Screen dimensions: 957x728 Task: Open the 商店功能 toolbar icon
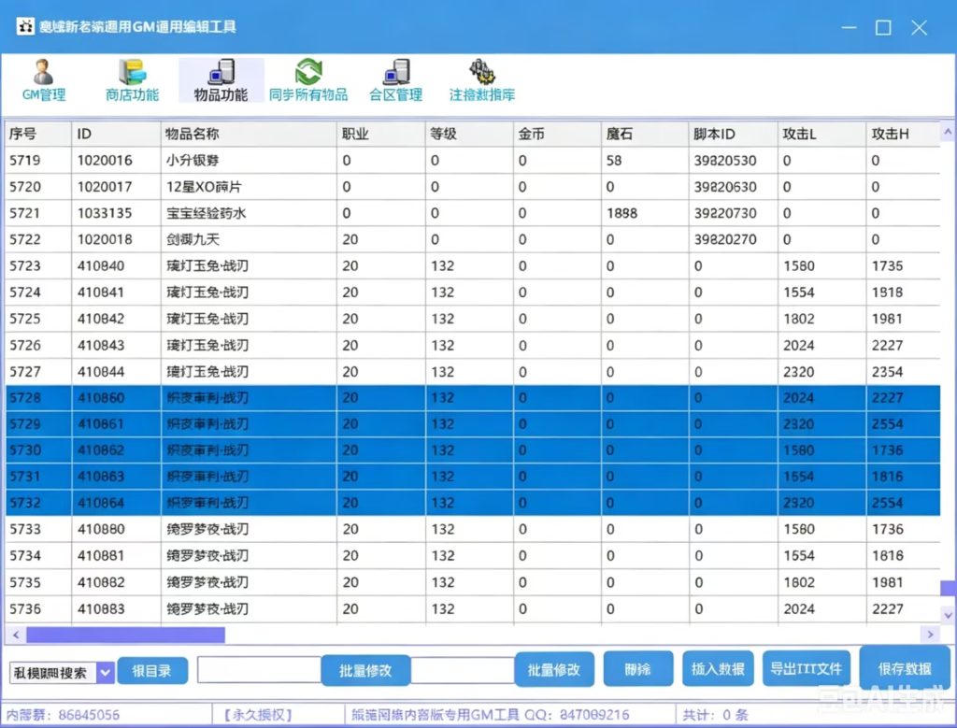point(132,80)
